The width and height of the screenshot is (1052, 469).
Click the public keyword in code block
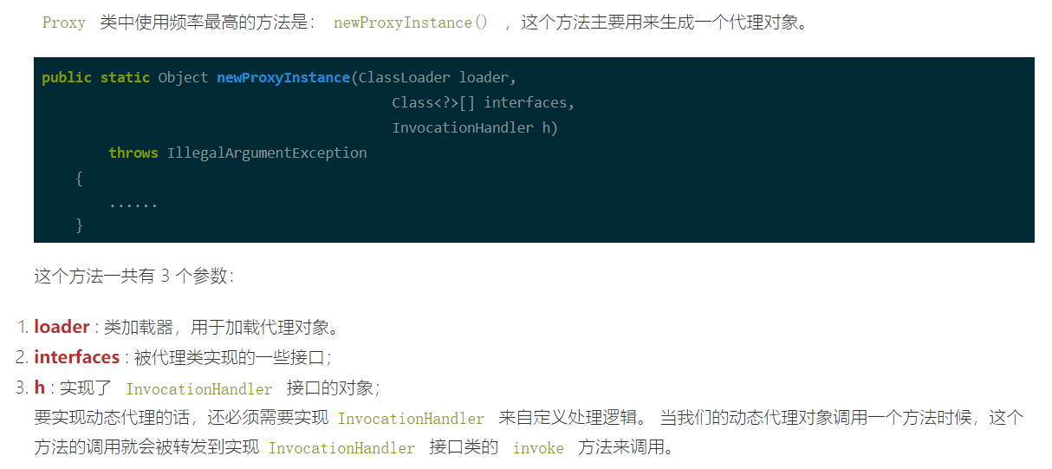(x=67, y=78)
